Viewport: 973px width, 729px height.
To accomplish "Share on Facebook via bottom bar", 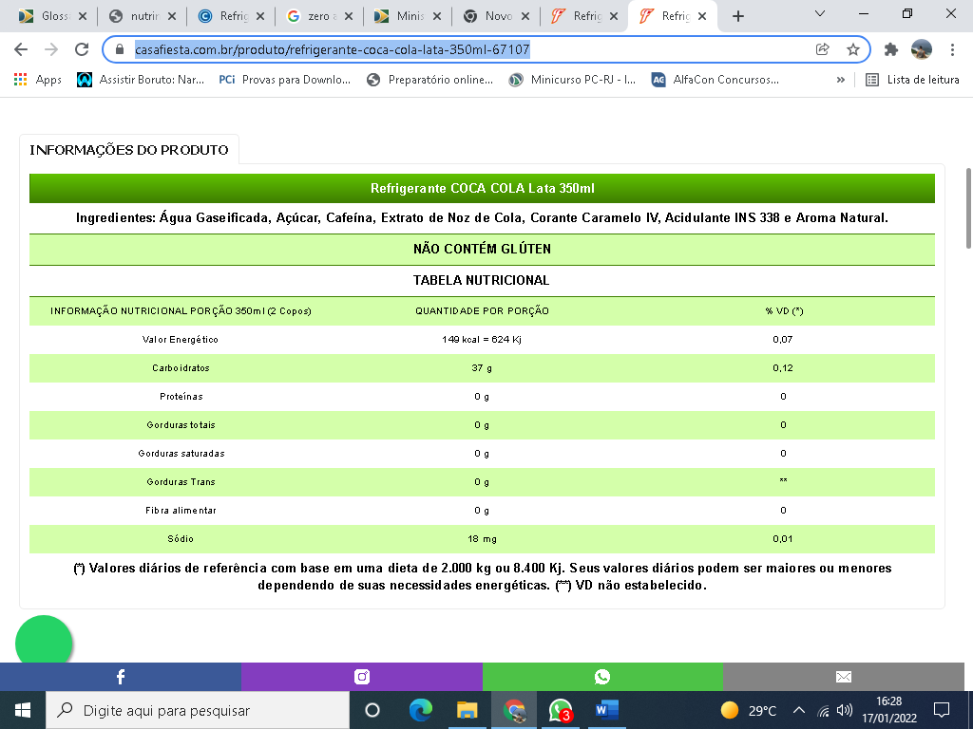I will tap(121, 677).
